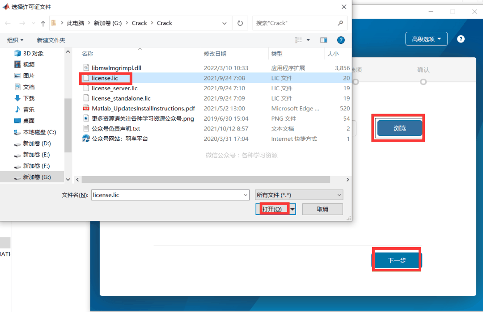Screen dimensions: 483x312
Task: Select libmwlmgrimpl.dll in file list
Action: point(116,68)
